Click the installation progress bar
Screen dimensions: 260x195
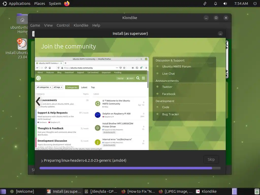[130, 168]
